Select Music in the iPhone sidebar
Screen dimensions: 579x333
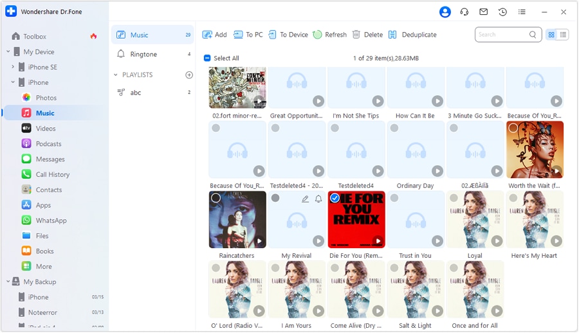click(x=55, y=113)
